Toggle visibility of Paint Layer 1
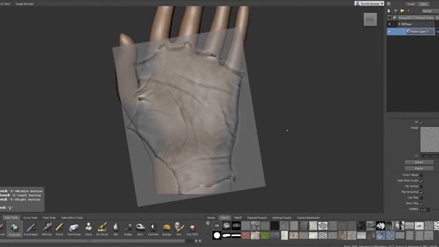This screenshot has height=247, width=439. pos(390,32)
